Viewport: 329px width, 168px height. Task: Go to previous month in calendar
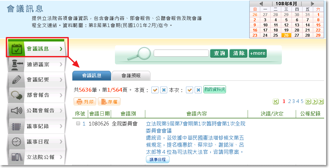click(261, 4)
